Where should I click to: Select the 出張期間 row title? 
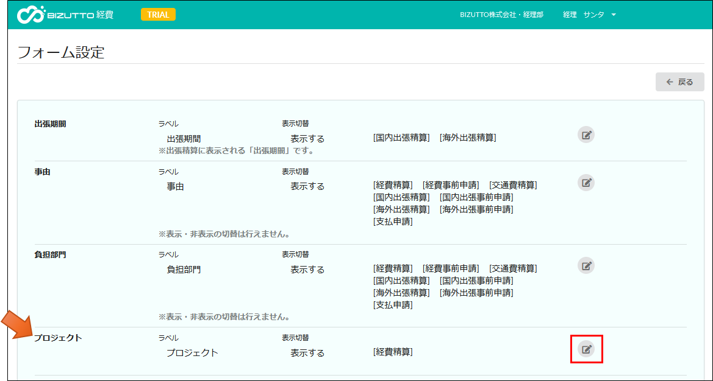tap(50, 124)
